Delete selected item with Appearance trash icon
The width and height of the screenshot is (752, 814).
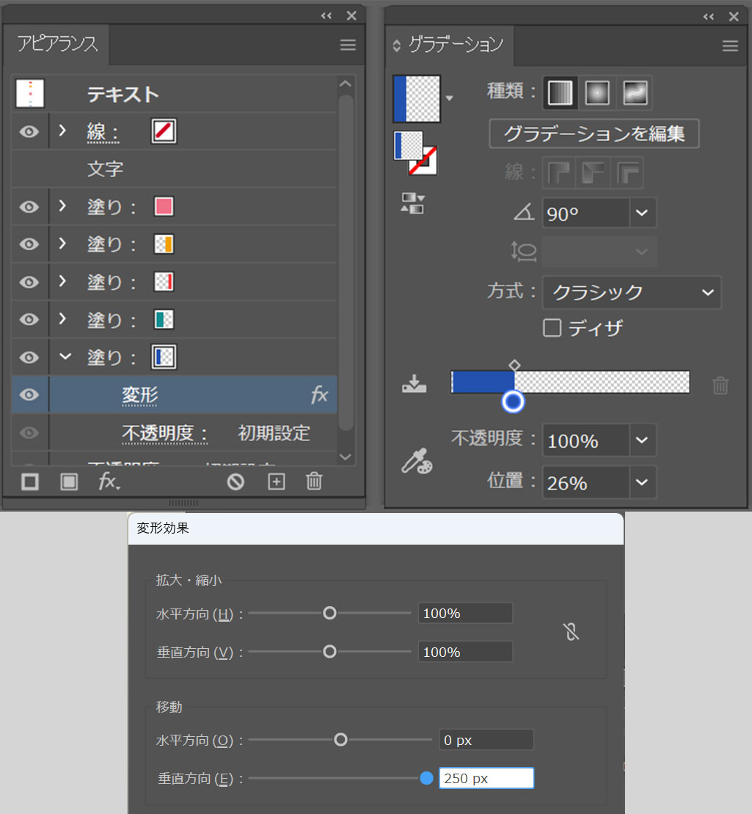tap(314, 482)
